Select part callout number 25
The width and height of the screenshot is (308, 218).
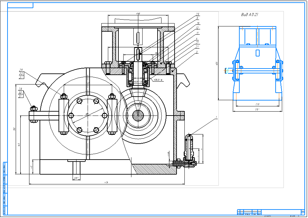[x=197, y=14]
